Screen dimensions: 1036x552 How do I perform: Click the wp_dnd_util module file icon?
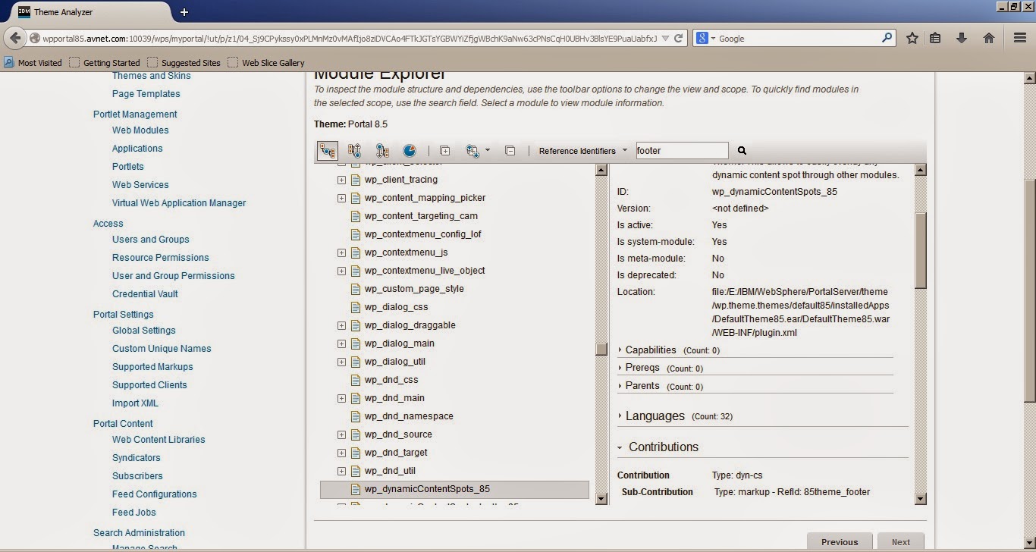(356, 471)
